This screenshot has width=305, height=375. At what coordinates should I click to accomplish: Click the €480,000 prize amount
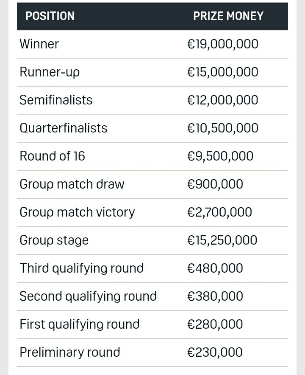coord(215,268)
